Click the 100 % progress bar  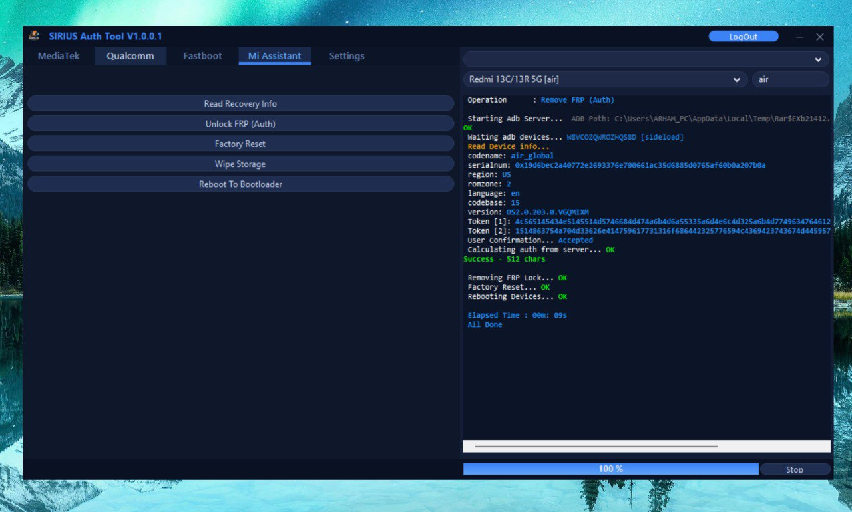tap(610, 469)
